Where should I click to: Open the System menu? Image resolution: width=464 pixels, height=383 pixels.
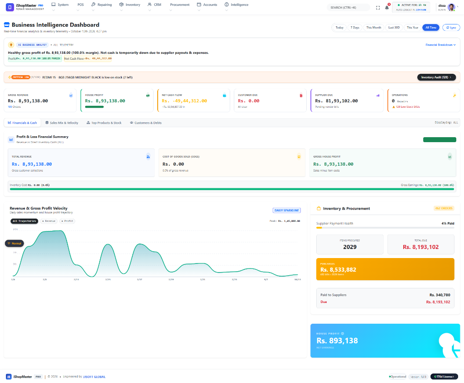[x=60, y=5]
